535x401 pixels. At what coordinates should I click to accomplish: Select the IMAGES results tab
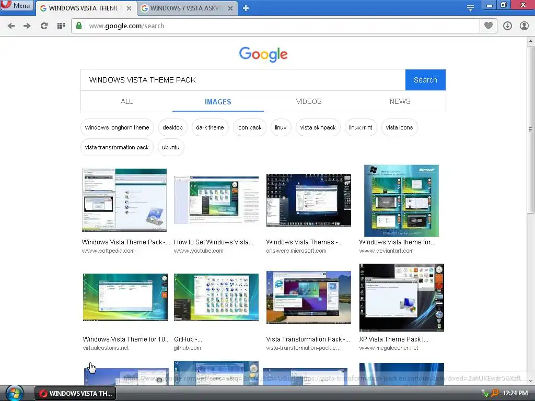point(218,102)
